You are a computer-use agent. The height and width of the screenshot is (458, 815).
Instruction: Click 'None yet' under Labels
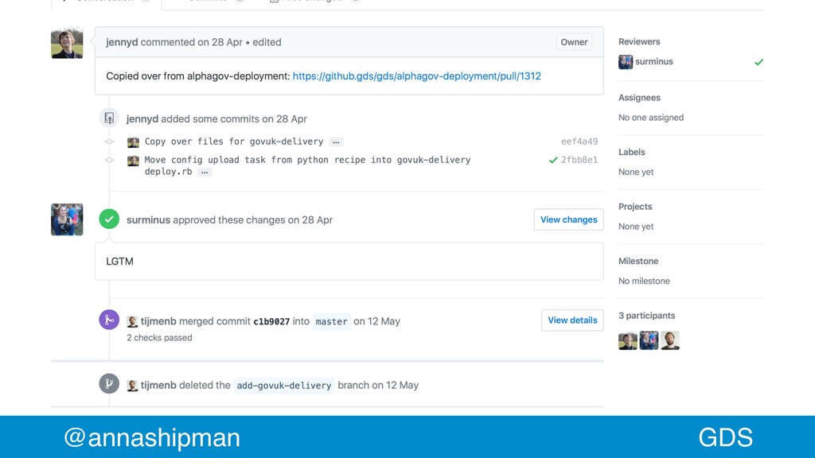click(x=636, y=172)
